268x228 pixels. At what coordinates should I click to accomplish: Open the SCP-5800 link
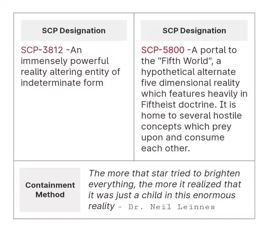click(162, 50)
